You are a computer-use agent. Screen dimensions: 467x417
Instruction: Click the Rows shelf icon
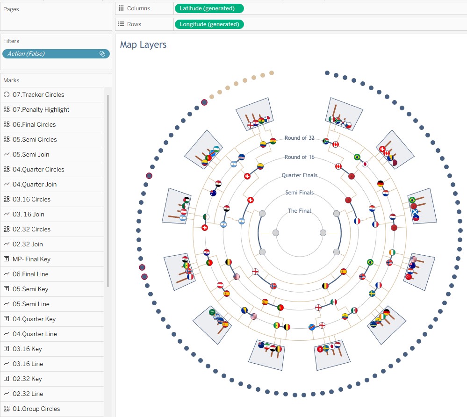121,24
